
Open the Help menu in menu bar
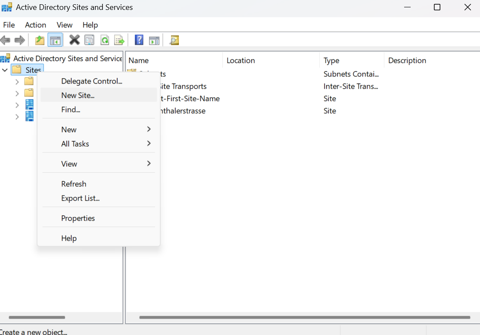[90, 25]
